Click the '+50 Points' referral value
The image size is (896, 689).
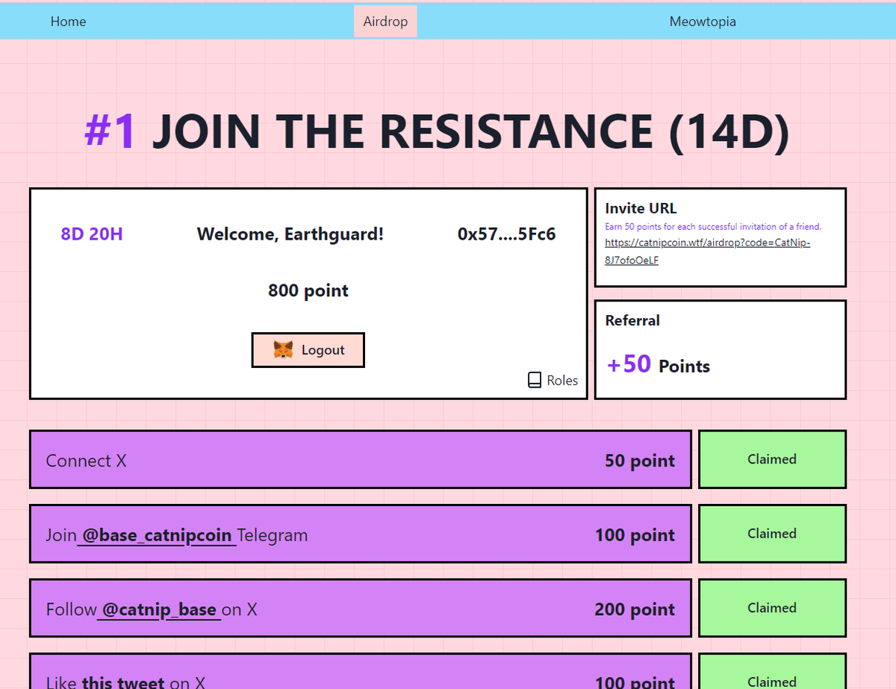[x=658, y=365]
